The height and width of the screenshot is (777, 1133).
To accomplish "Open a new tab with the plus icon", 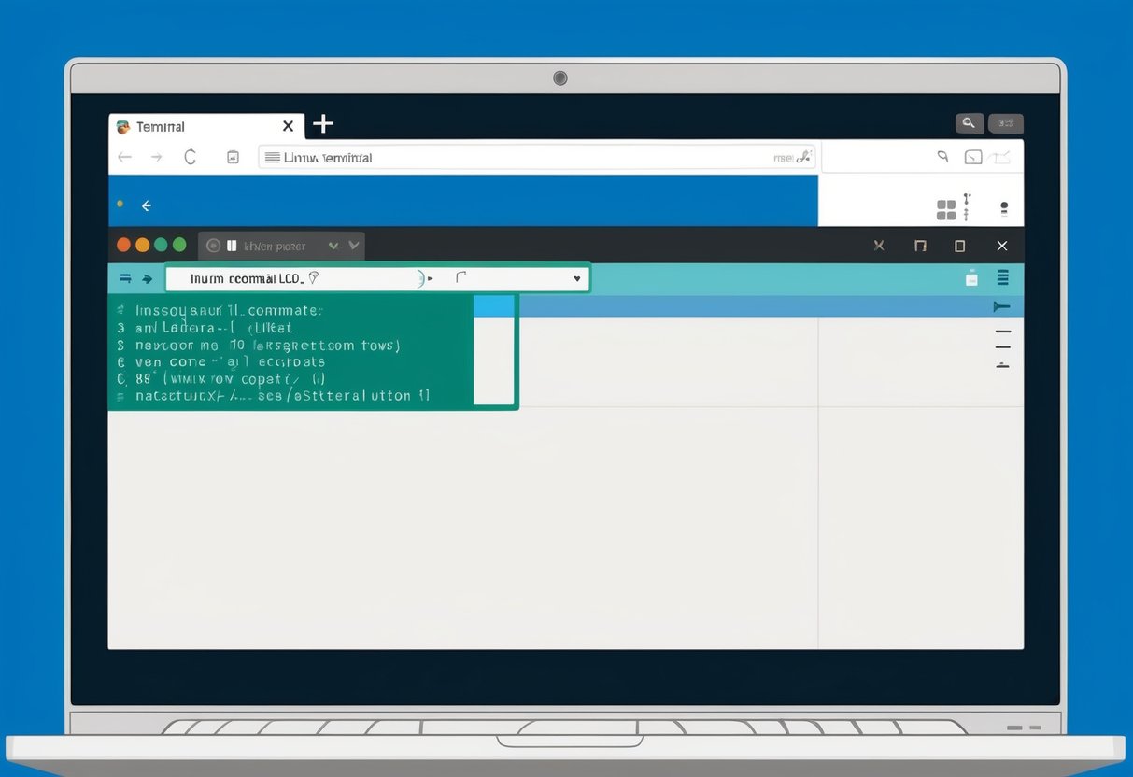I will pos(322,124).
